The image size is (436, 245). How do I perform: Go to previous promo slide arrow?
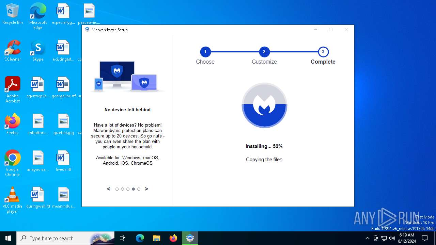108,189
